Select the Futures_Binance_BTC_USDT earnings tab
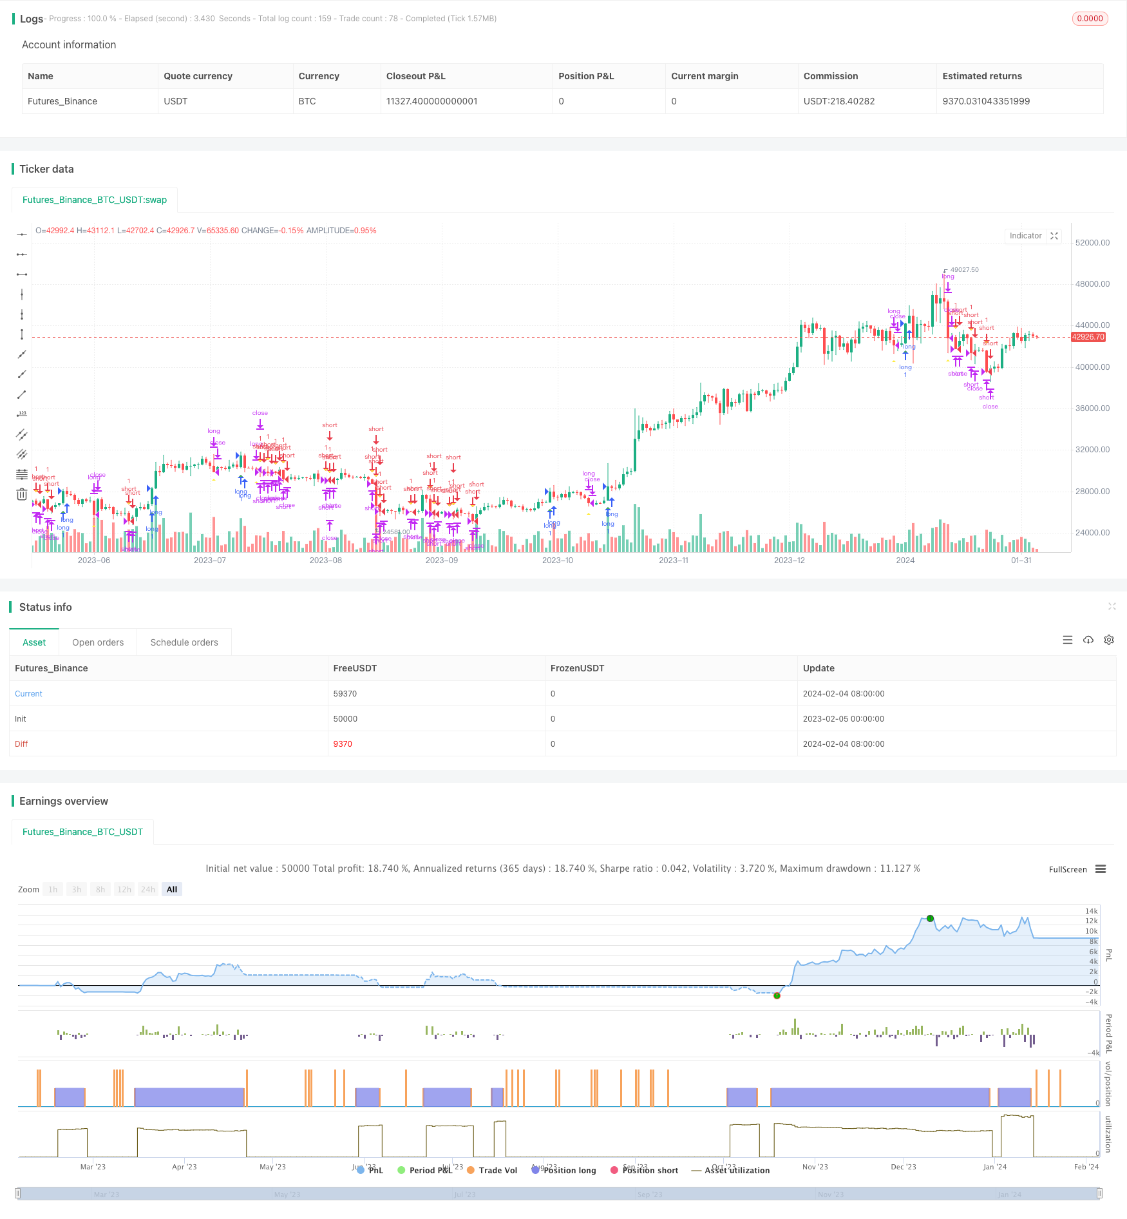The image size is (1127, 1219). (83, 832)
